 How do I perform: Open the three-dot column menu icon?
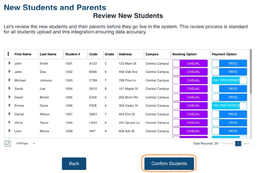(x=8, y=54)
